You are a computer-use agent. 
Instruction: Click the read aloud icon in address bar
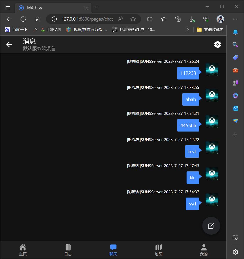[x=120, y=19]
